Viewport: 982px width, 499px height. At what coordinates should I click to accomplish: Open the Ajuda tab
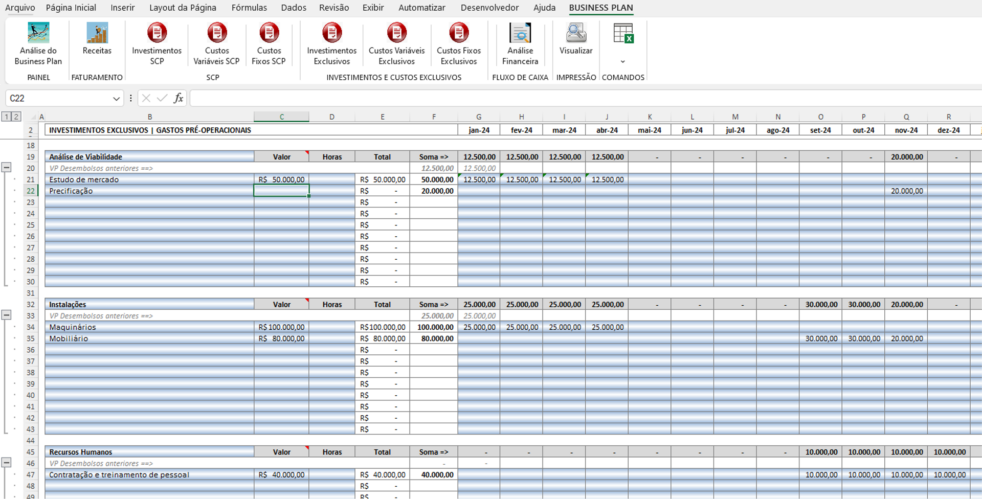click(x=544, y=8)
